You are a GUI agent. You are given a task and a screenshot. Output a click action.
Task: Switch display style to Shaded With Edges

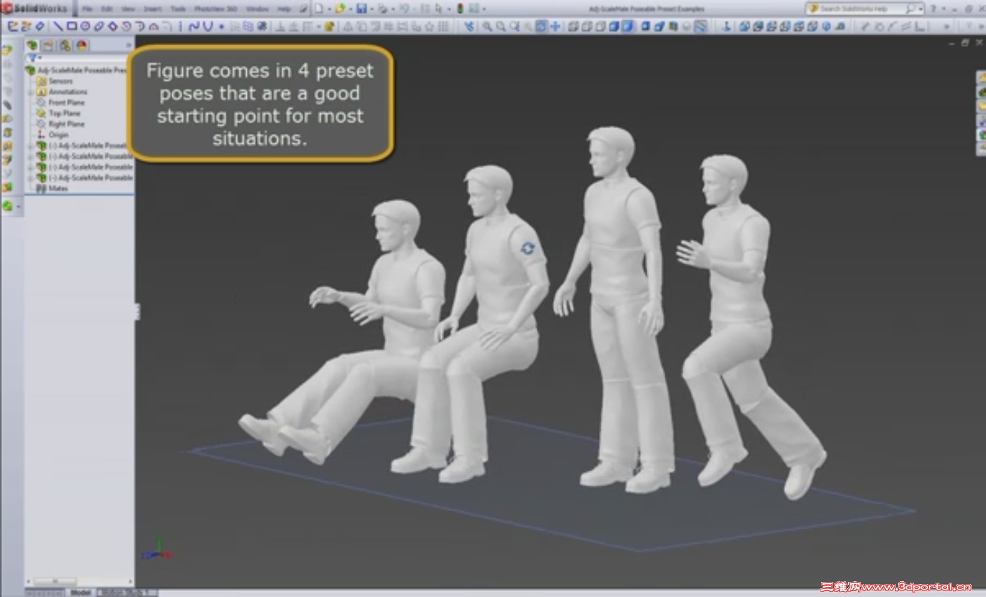click(x=613, y=26)
